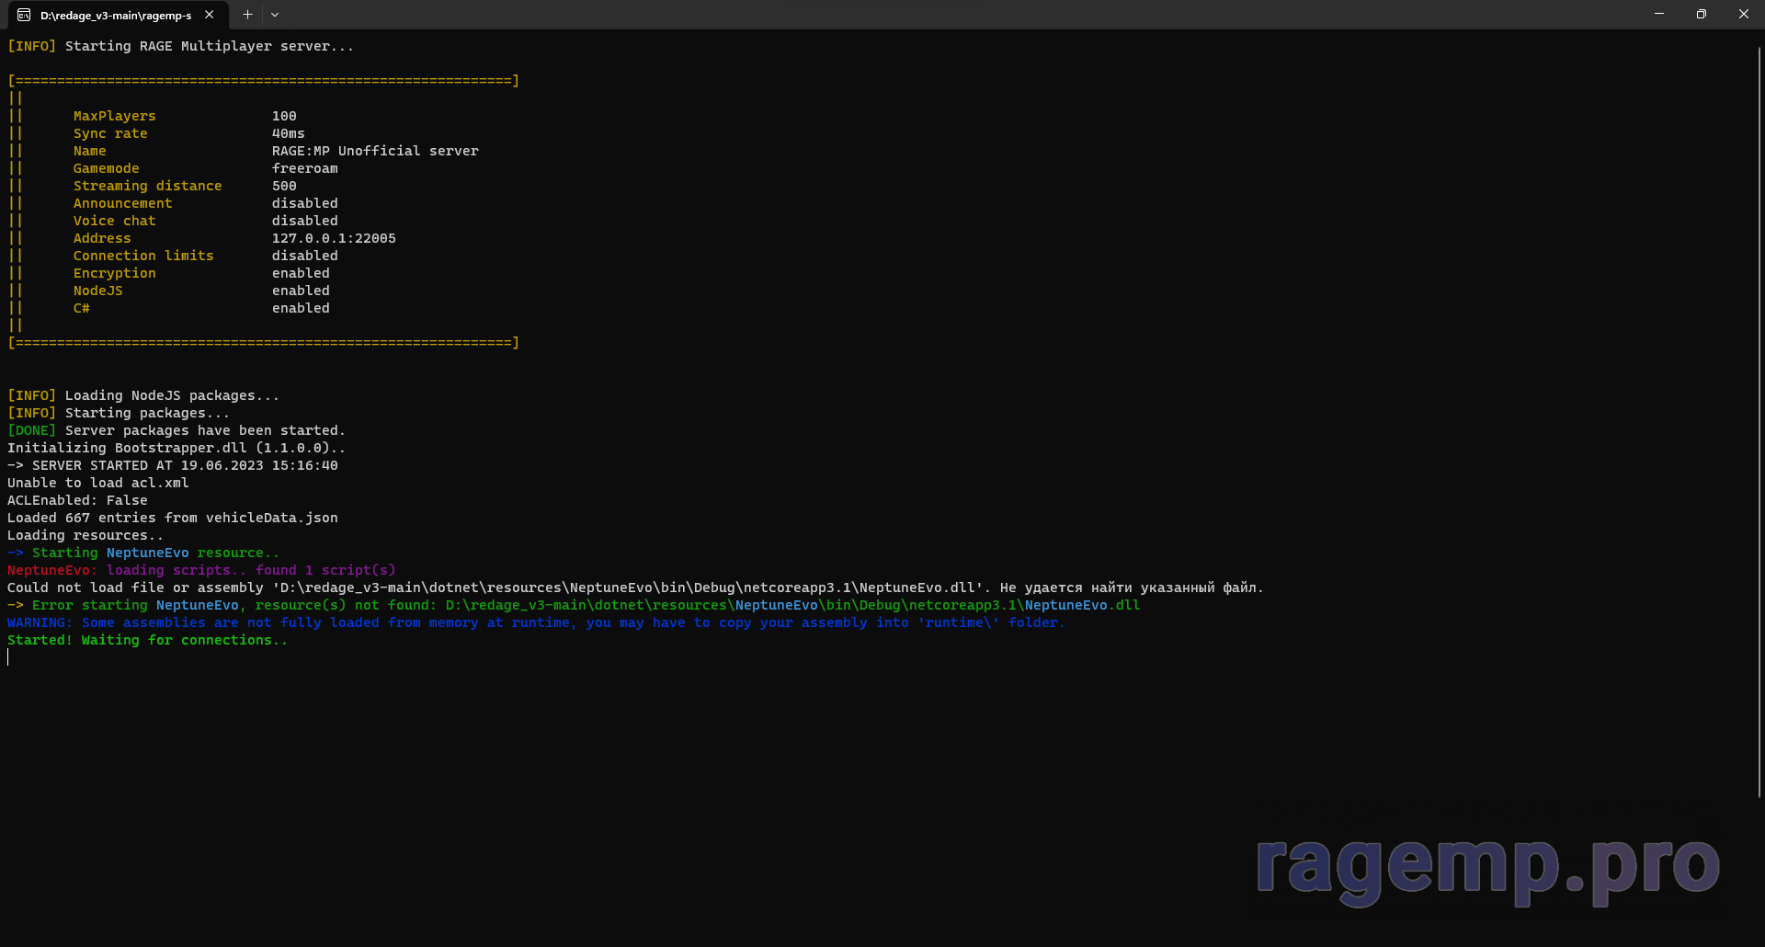Click the terminal icon in the tab
The width and height of the screenshot is (1765, 947).
(24, 15)
